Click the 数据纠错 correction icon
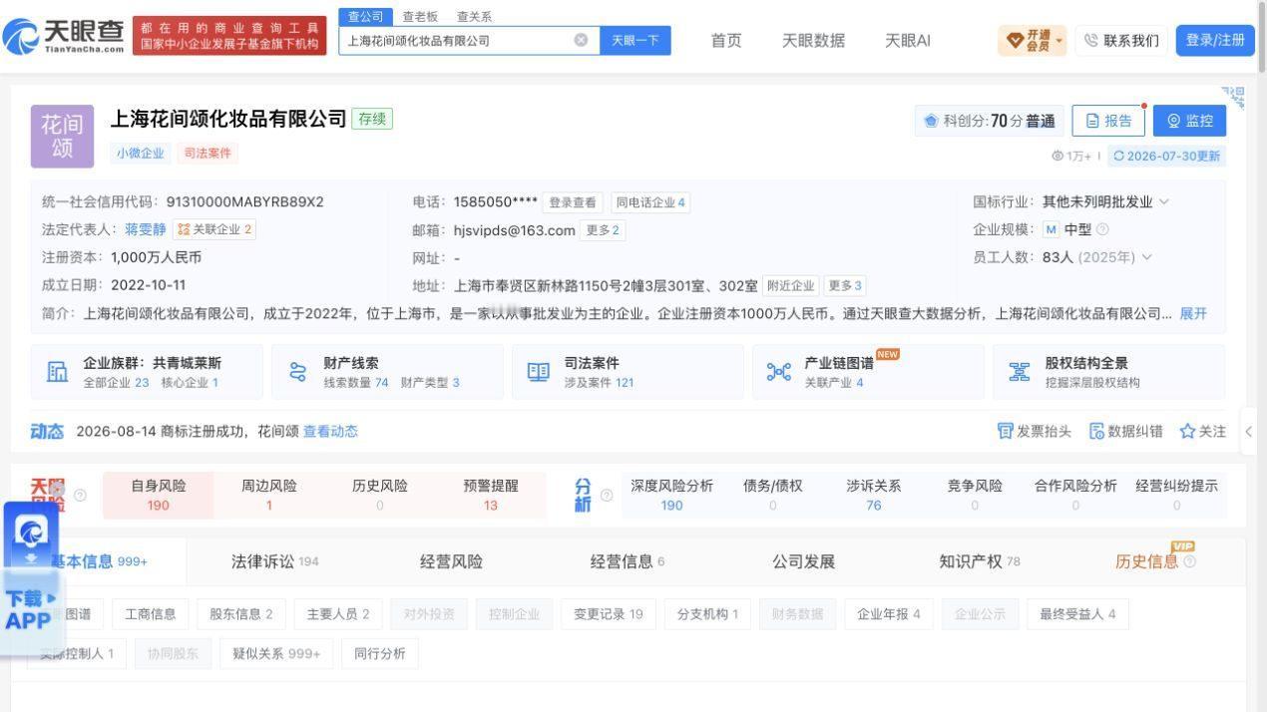The image size is (1267, 712). click(x=1096, y=431)
